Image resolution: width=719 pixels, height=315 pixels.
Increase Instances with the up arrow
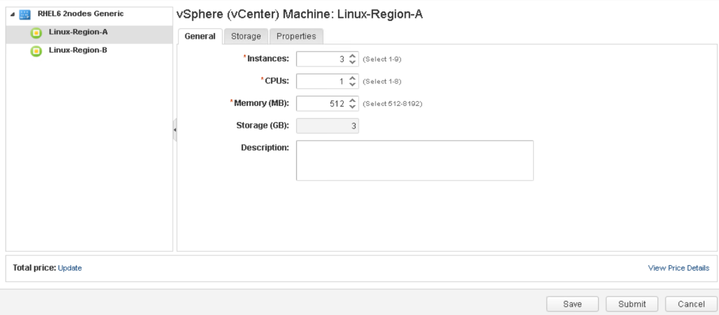[x=353, y=56]
